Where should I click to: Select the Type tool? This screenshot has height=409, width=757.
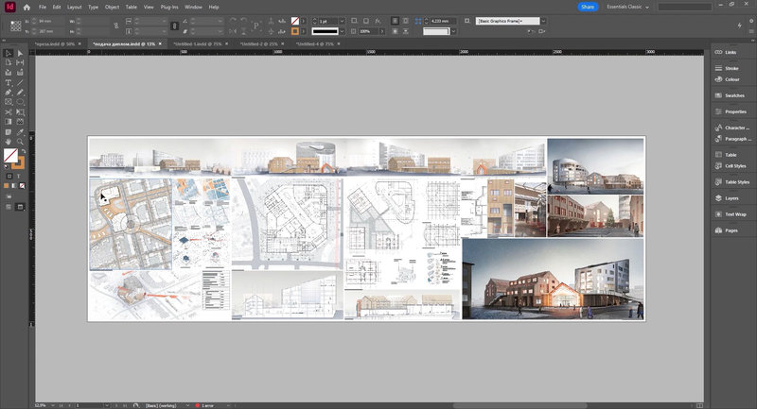[9, 82]
